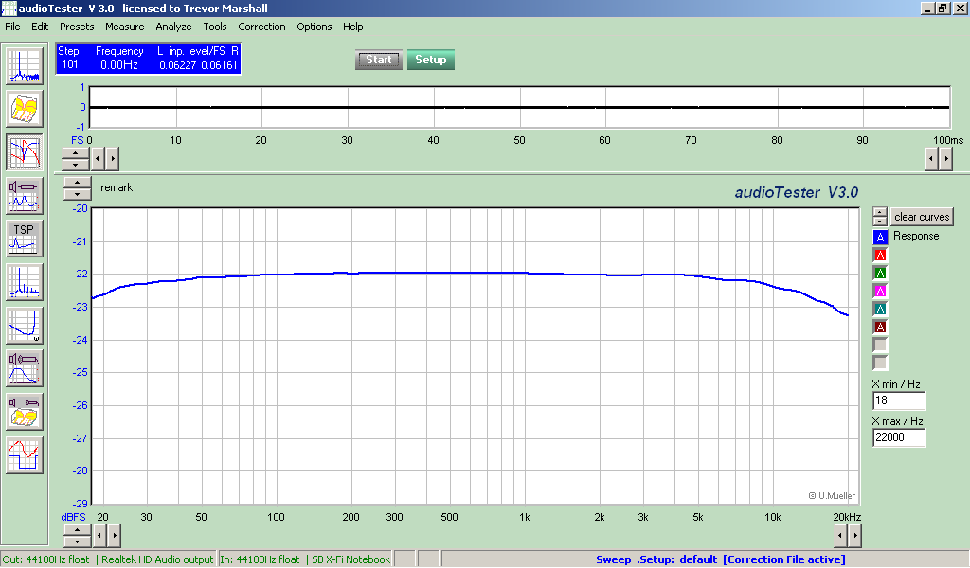Click the 'Realtek HD Audio output' status entry

coord(155,559)
